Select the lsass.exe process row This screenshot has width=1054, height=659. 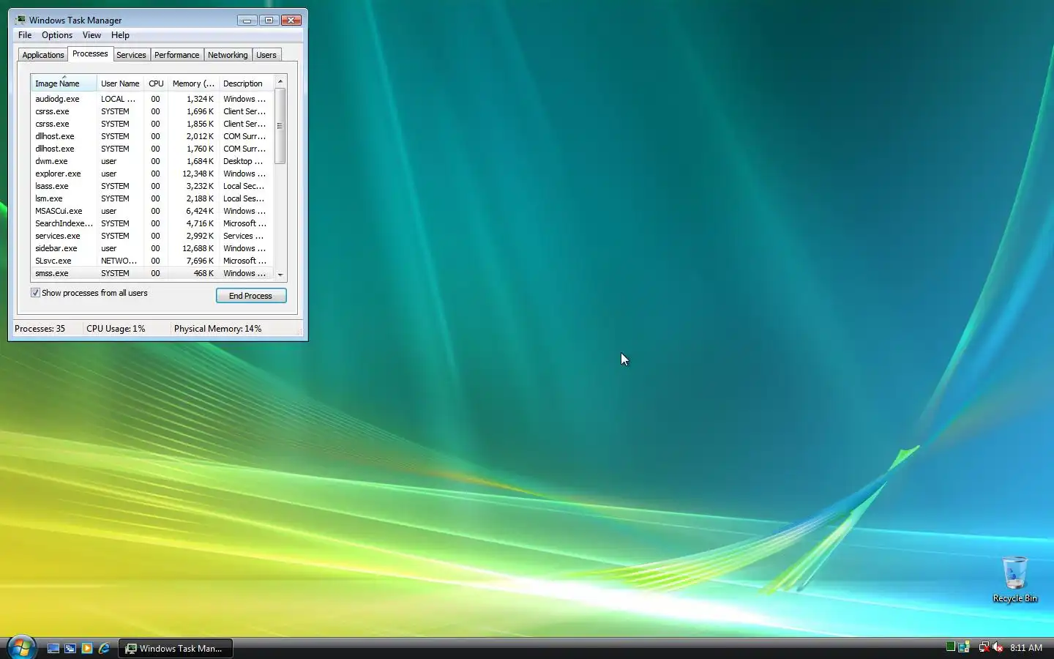coord(152,186)
